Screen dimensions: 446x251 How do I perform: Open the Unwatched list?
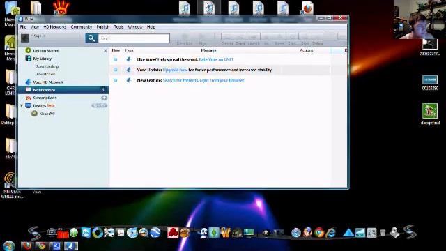click(45, 74)
